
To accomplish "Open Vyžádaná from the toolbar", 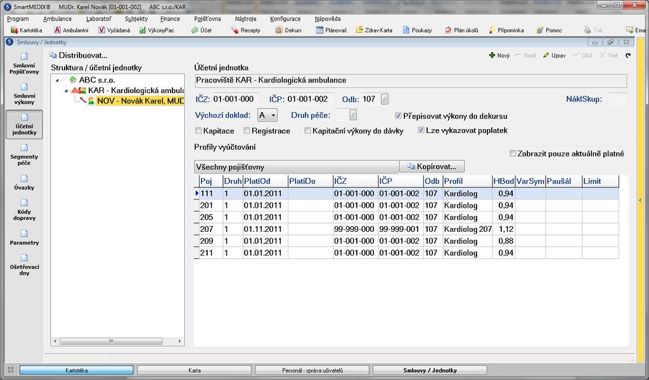I will [114, 30].
